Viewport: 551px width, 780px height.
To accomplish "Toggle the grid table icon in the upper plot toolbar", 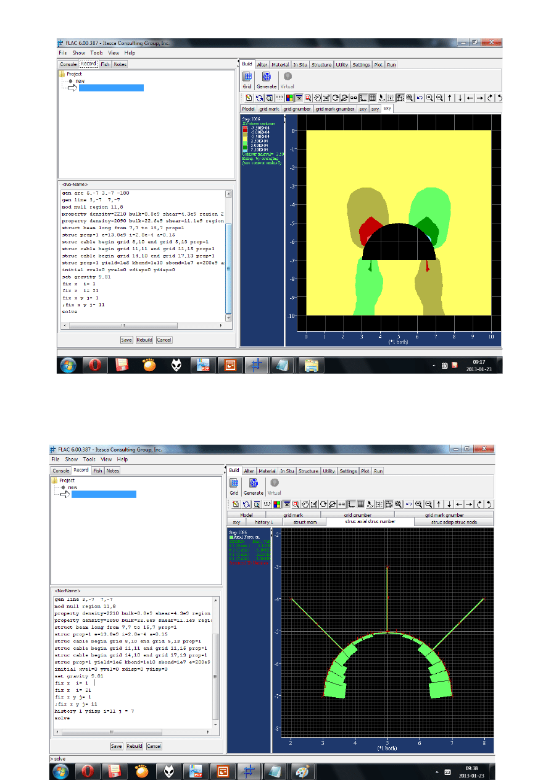I will coord(372,98).
